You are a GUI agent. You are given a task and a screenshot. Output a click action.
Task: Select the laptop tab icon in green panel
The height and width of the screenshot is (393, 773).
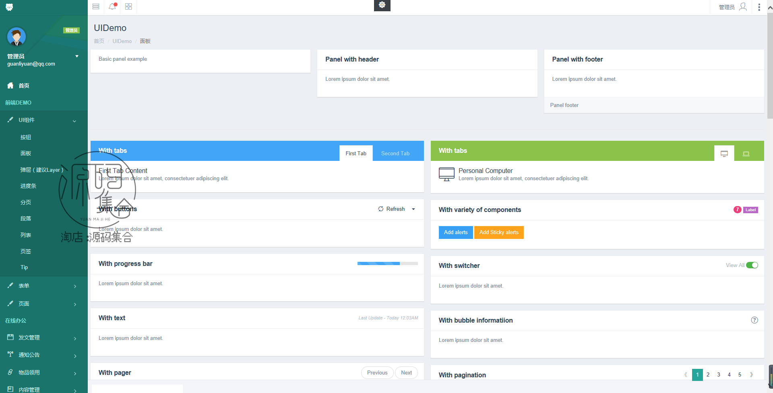746,154
